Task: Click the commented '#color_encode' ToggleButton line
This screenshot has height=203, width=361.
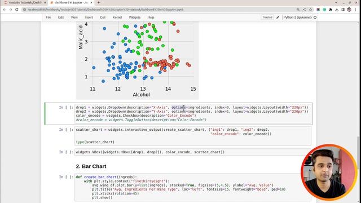Action: coord(141,120)
